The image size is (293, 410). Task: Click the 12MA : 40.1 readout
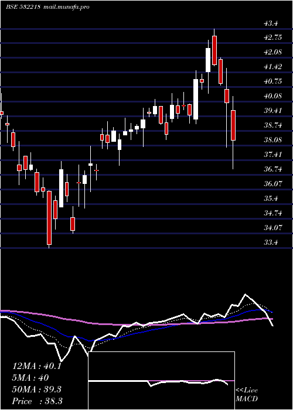pyautogui.click(x=37, y=366)
